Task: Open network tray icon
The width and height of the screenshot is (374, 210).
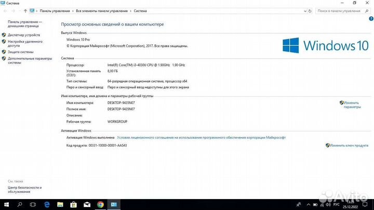Action: click(x=322, y=205)
